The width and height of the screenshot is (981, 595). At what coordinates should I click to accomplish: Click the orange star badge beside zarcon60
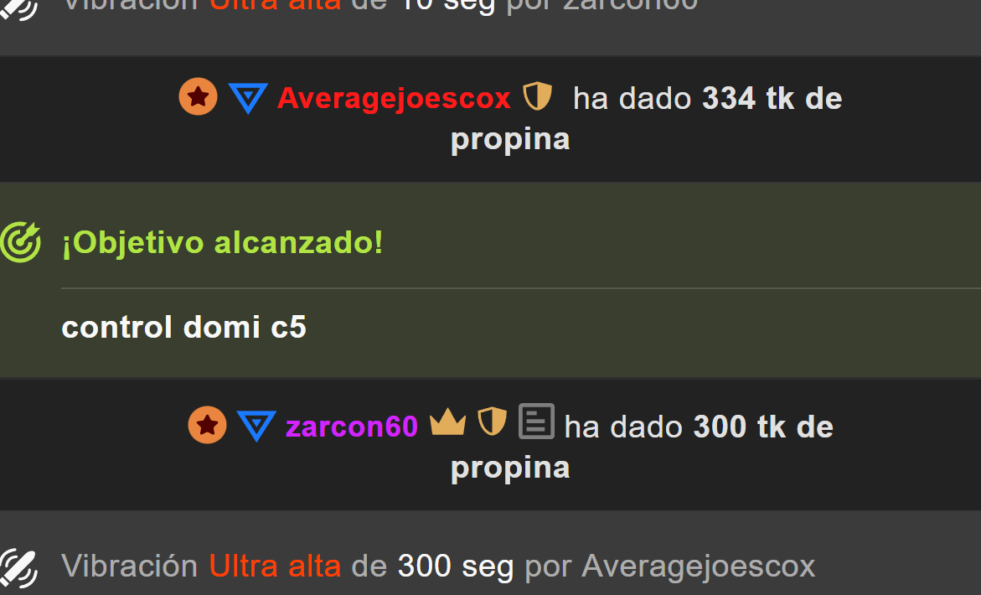(x=207, y=425)
